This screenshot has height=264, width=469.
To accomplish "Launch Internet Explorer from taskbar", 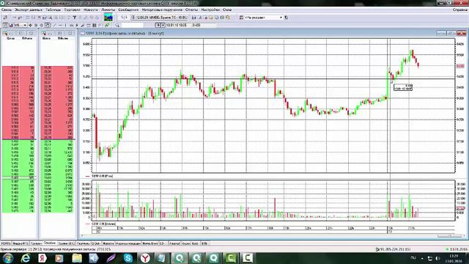I will tap(26, 258).
